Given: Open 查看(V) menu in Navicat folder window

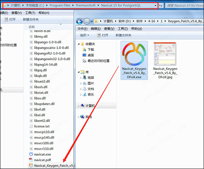Looking at the screenshot, I should 17,13.
